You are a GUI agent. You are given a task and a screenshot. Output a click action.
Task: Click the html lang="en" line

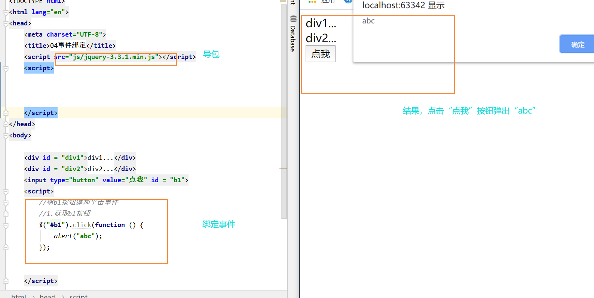click(x=39, y=12)
